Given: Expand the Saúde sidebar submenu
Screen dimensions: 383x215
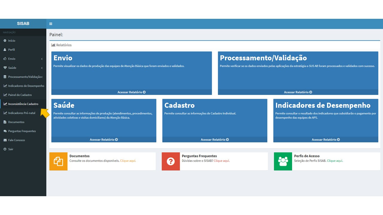Looking at the screenshot, I should (23, 68).
